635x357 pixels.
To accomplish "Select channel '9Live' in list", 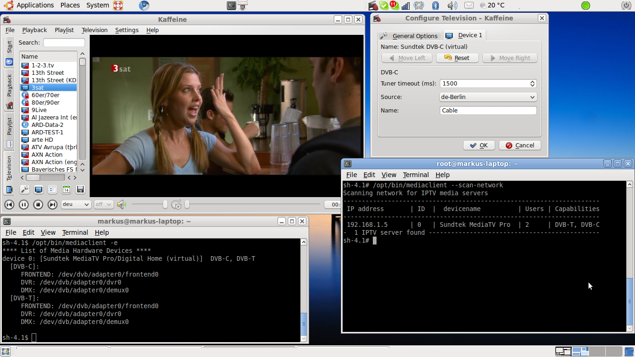I will tap(48, 110).
